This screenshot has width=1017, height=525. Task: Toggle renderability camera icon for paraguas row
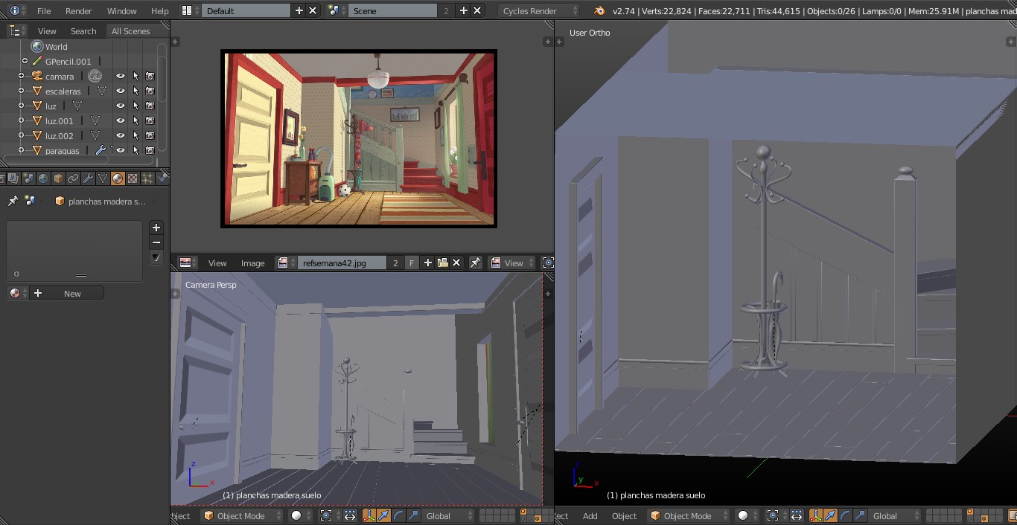click(150, 150)
